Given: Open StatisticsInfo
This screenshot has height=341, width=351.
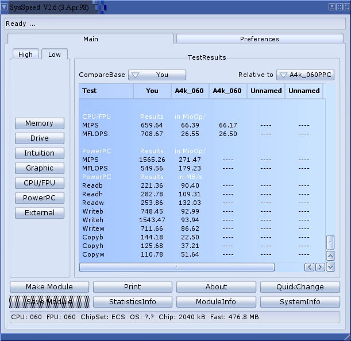Looking at the screenshot, I should (x=133, y=302).
